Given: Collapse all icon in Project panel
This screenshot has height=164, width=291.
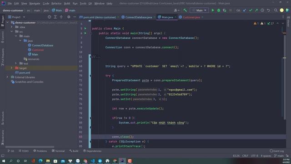Looking at the screenshot, I should click(x=61, y=17).
